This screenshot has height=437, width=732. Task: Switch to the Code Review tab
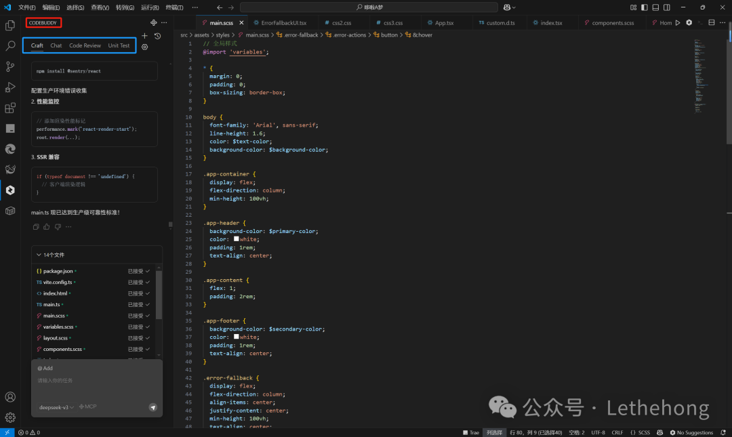point(85,45)
